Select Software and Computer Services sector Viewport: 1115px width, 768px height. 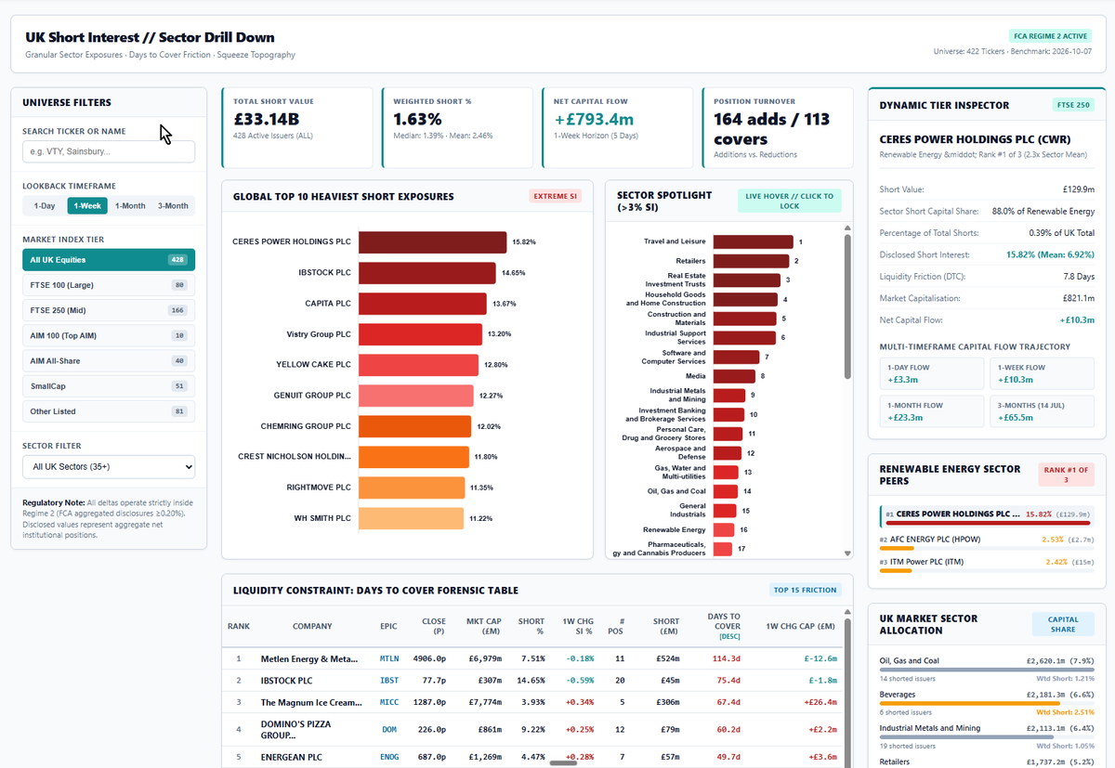(736, 358)
